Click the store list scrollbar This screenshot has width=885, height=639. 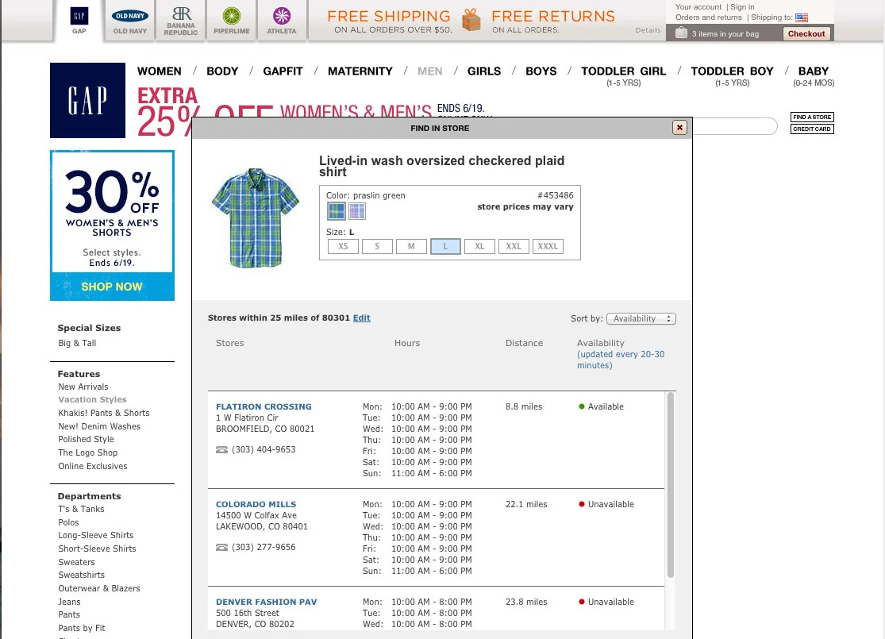pyautogui.click(x=671, y=485)
